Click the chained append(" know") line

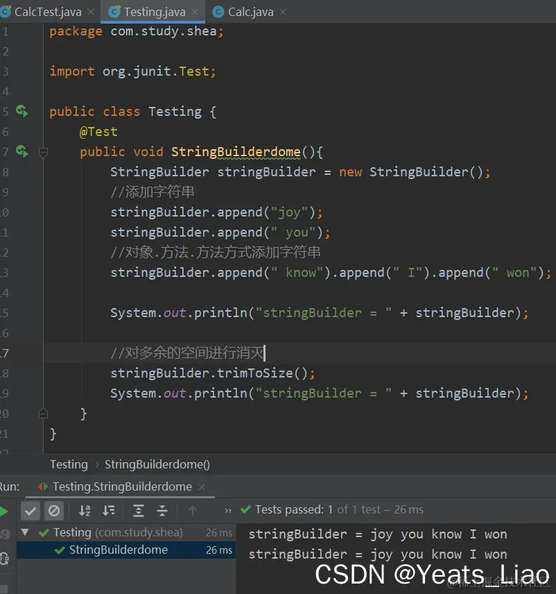coord(331,273)
